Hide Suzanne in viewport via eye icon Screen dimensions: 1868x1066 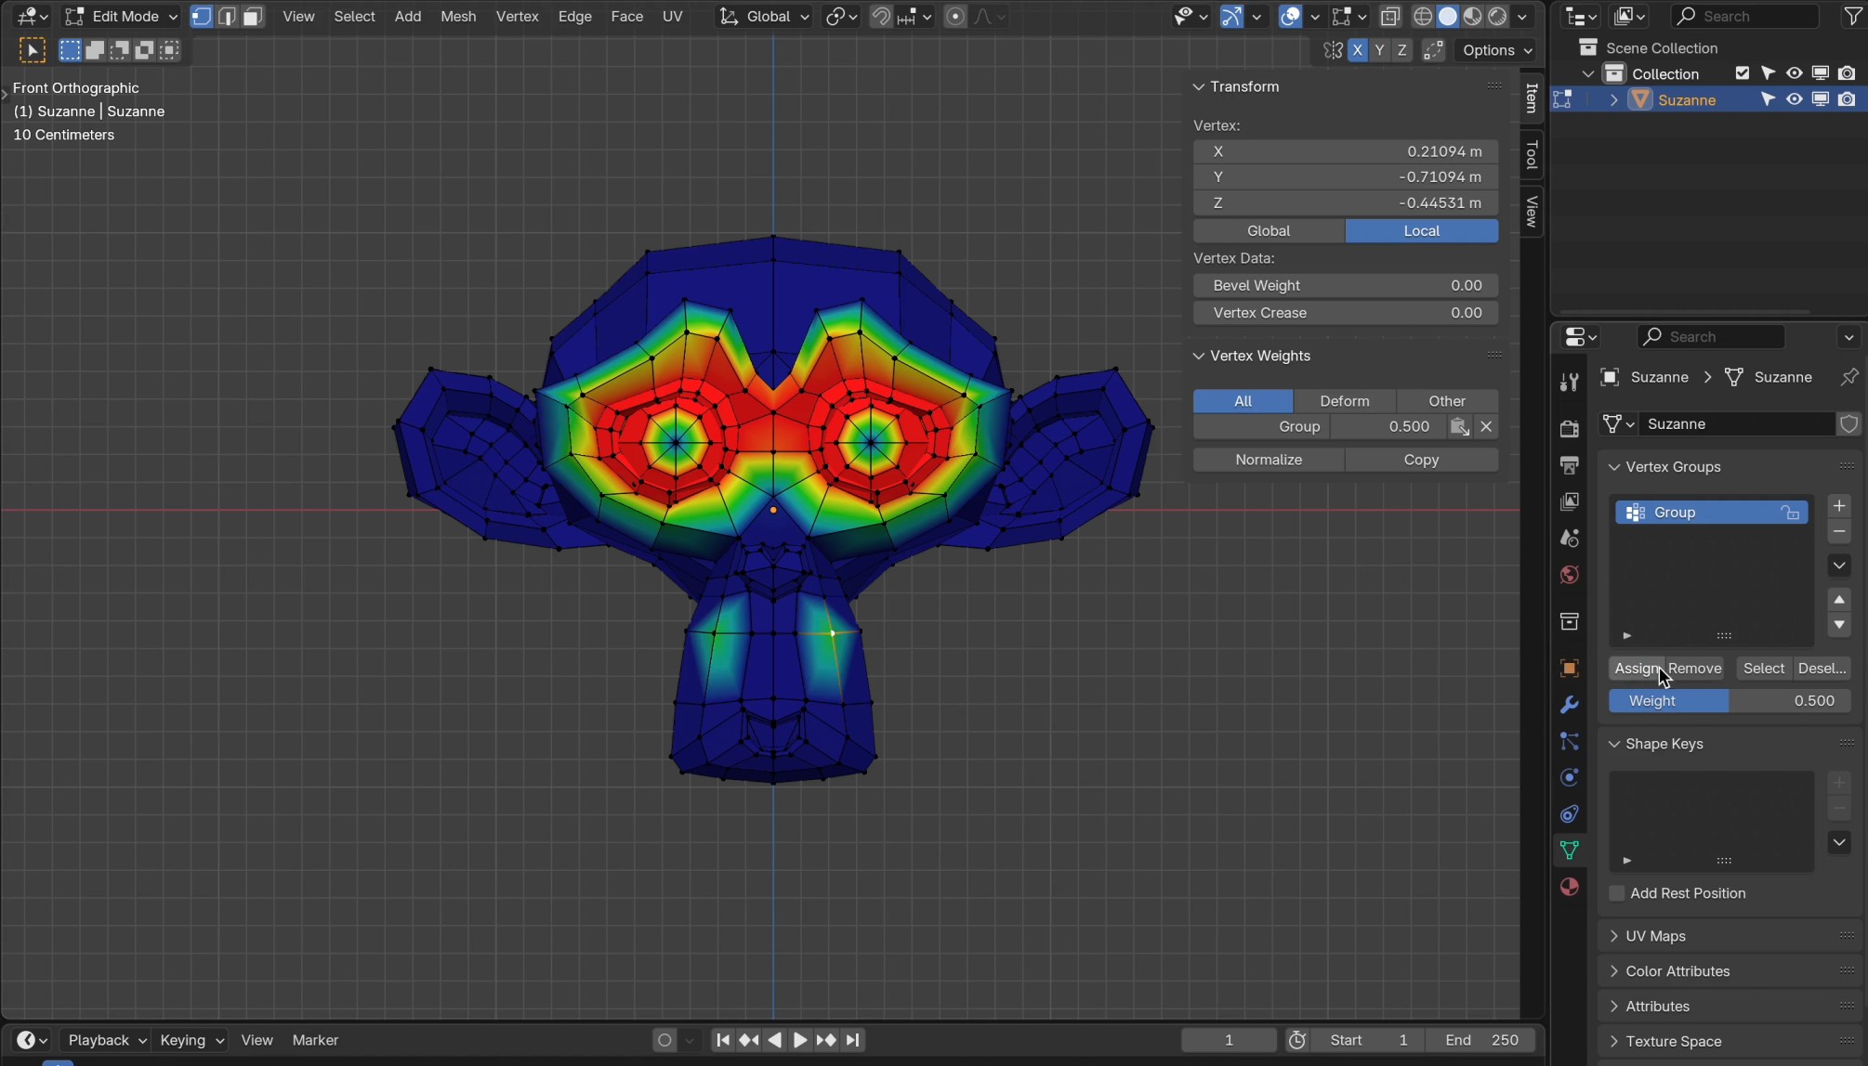pyautogui.click(x=1795, y=99)
